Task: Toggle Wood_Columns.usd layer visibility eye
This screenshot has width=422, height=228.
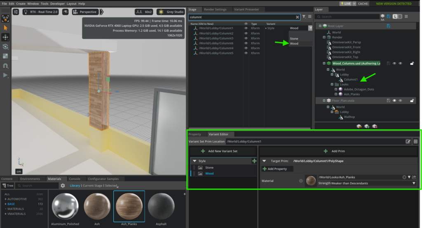Action: (x=394, y=63)
